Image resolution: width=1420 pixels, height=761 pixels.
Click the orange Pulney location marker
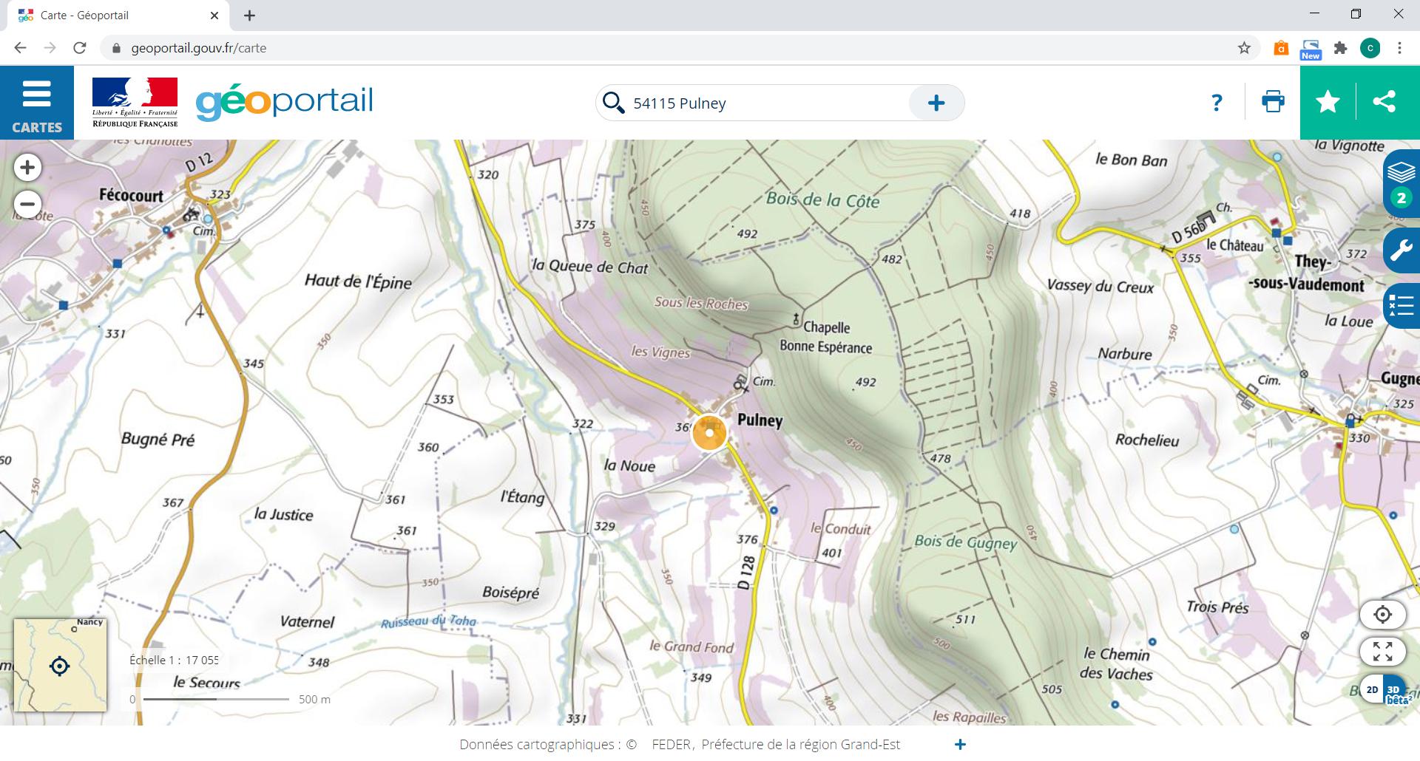pyautogui.click(x=709, y=433)
